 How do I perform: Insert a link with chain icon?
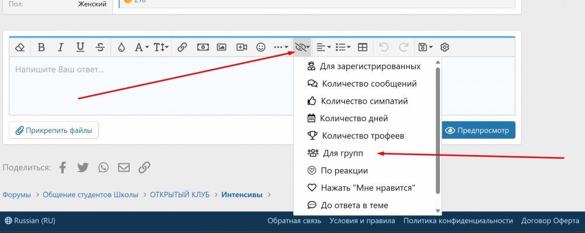(182, 47)
